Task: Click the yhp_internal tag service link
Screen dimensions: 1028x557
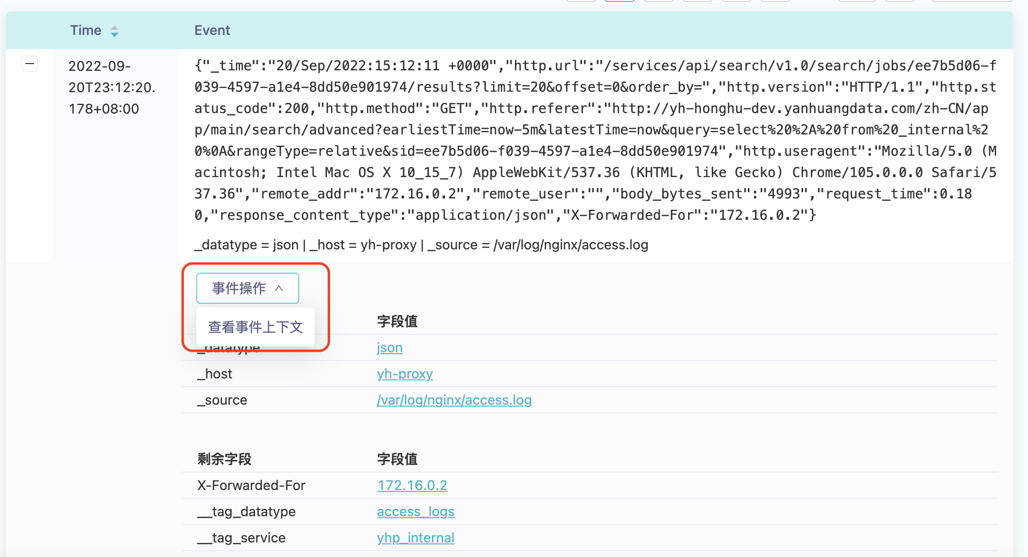Action: (x=416, y=538)
